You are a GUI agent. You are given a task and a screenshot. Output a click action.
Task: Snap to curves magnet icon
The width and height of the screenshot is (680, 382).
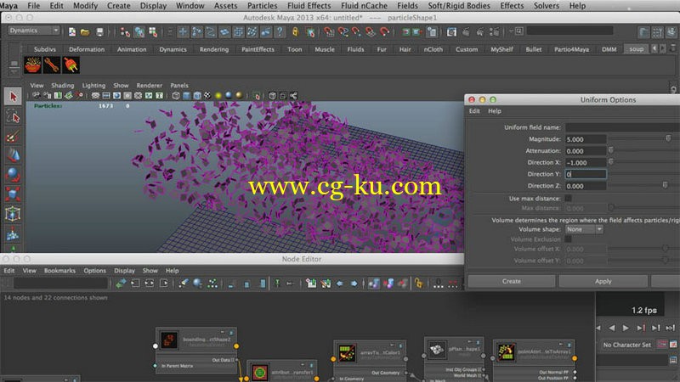[x=343, y=31]
